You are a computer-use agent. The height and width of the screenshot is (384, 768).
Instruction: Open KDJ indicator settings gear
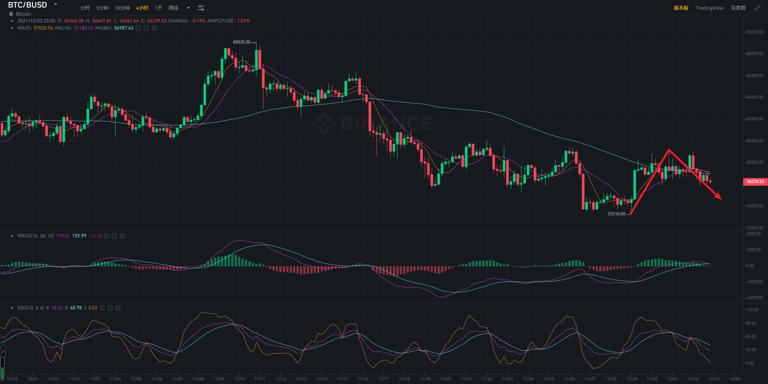coord(110,308)
